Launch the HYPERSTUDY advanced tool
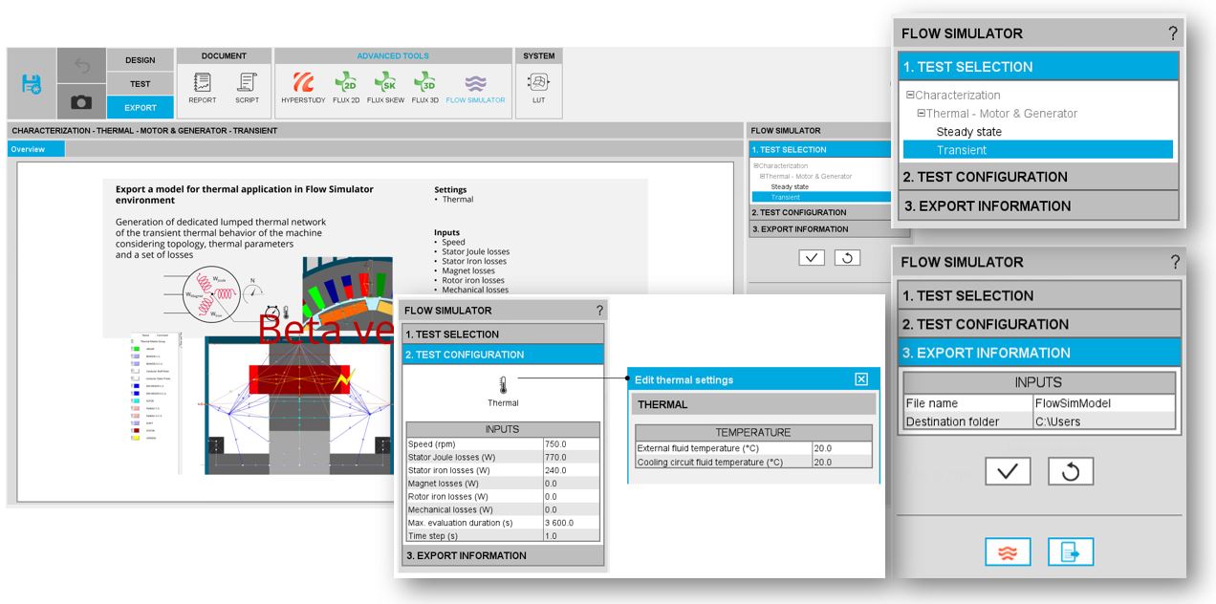The height and width of the screenshot is (604, 1216). point(303,88)
